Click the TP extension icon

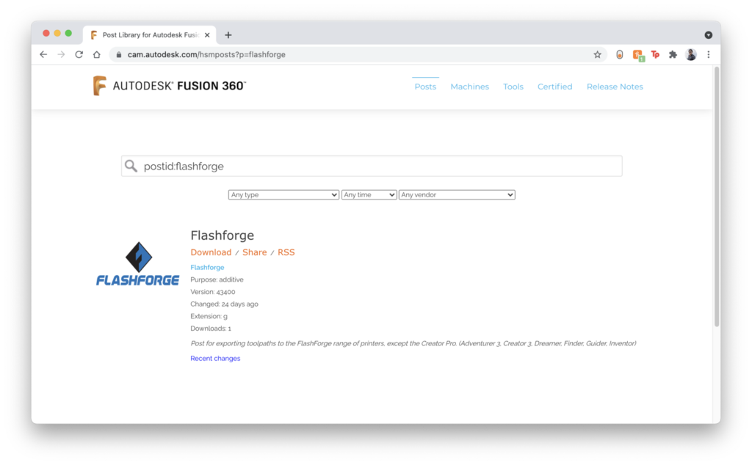[x=655, y=54]
